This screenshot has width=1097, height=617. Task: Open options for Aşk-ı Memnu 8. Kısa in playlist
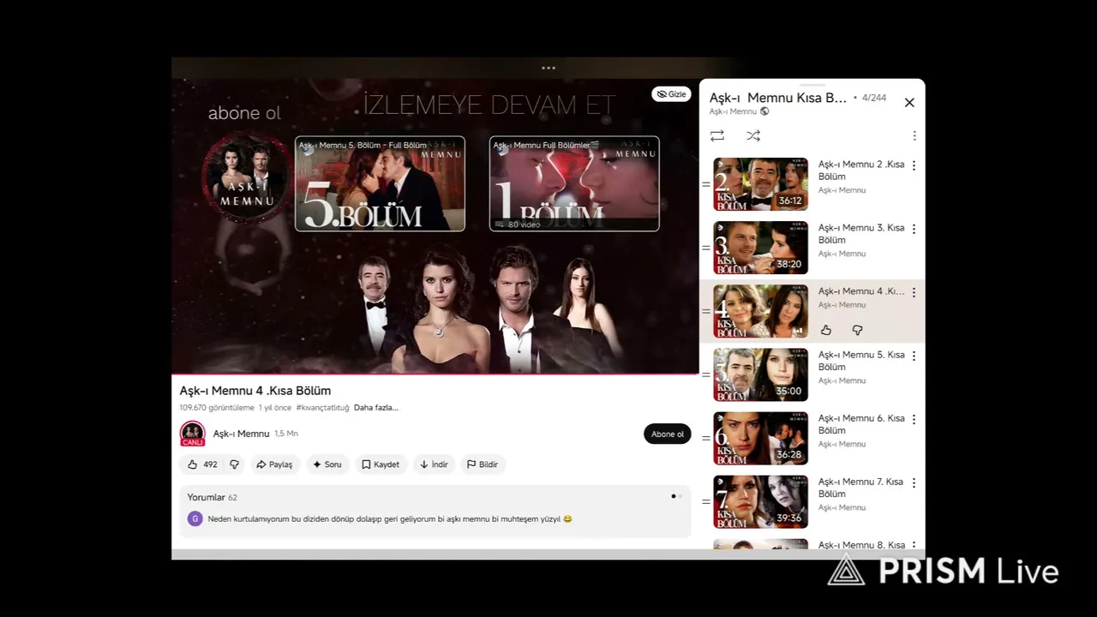point(914,545)
